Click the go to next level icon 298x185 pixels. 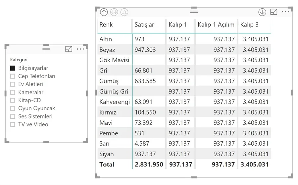tap(114, 12)
